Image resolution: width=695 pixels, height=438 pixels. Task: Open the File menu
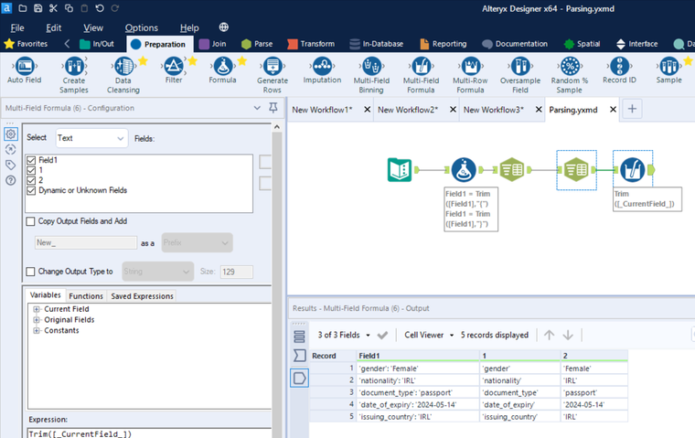tap(17, 27)
